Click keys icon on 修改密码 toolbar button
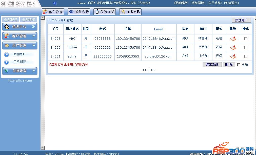Image resolution: width=256 pixels, height=155 pixels. tap(123, 12)
